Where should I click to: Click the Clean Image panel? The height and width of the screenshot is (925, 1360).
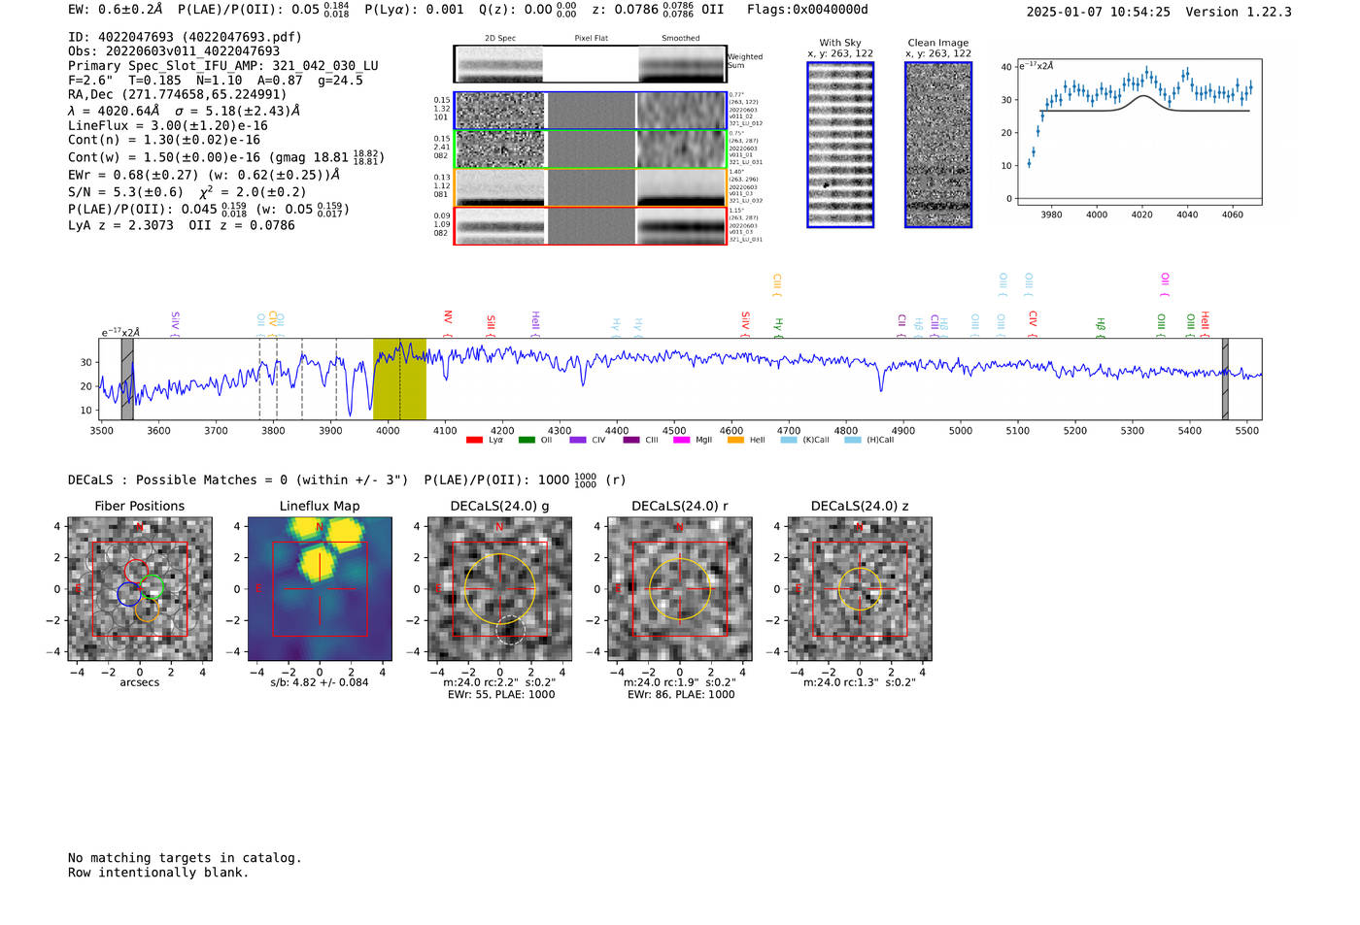938,145
